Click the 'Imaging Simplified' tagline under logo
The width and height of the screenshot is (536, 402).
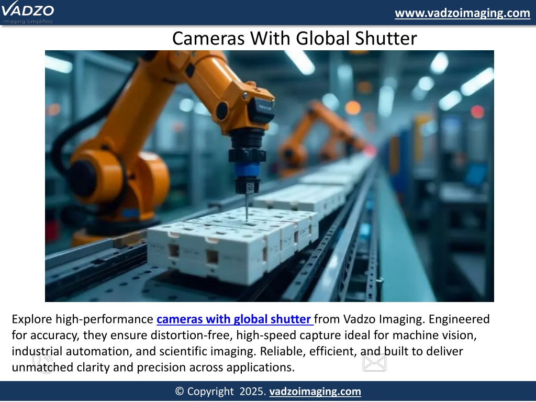pos(27,21)
